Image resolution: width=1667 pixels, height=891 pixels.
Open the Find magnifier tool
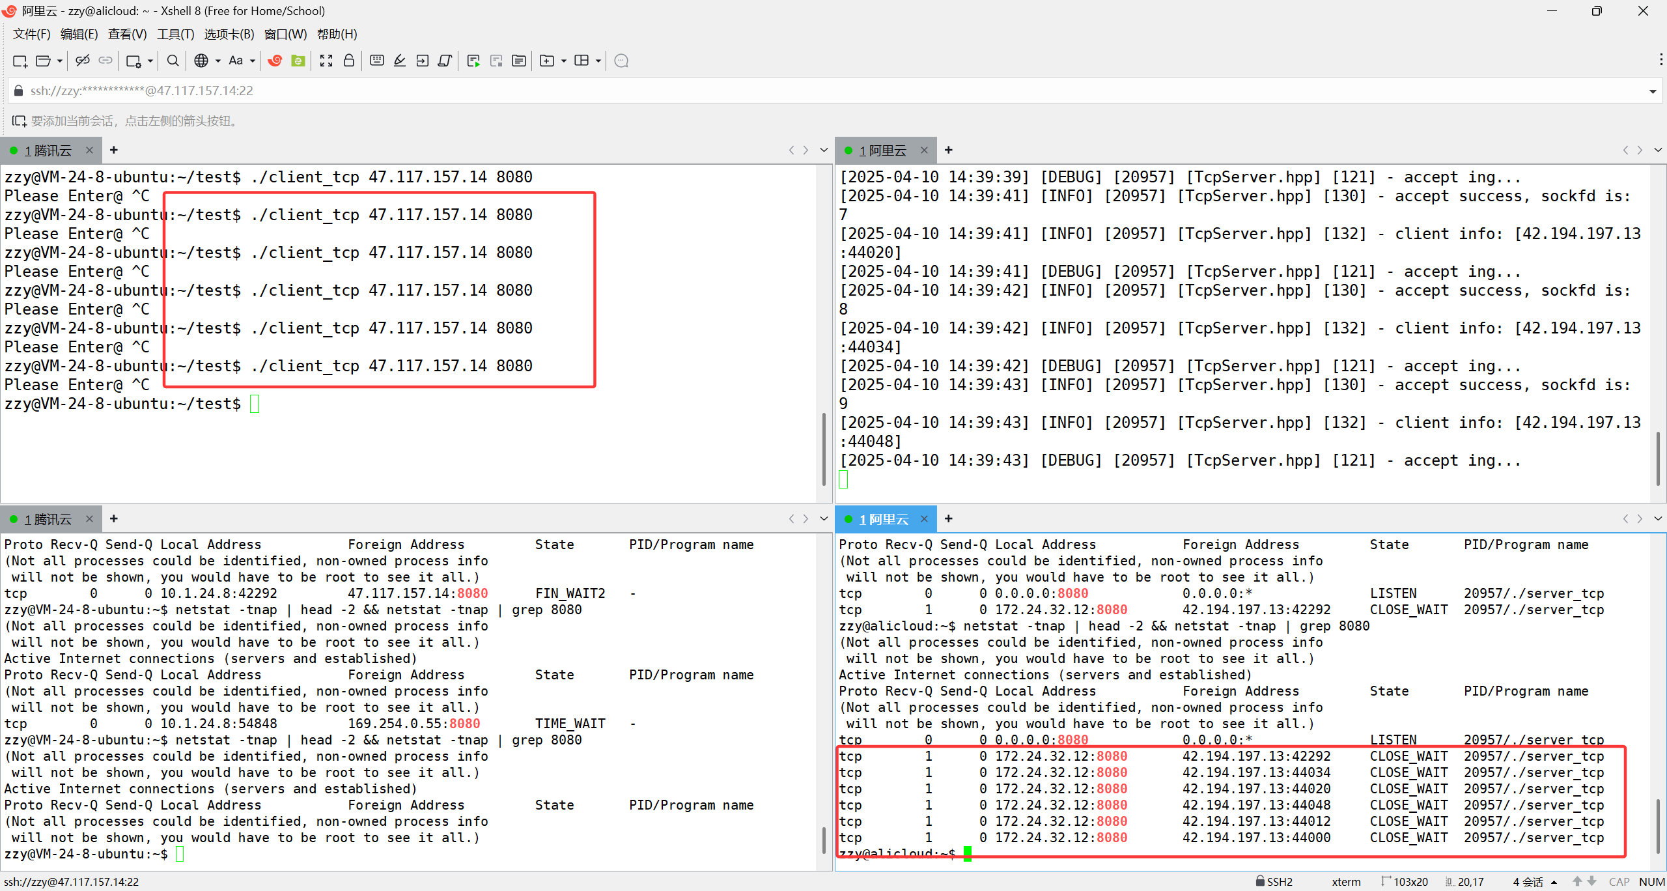coord(173,61)
